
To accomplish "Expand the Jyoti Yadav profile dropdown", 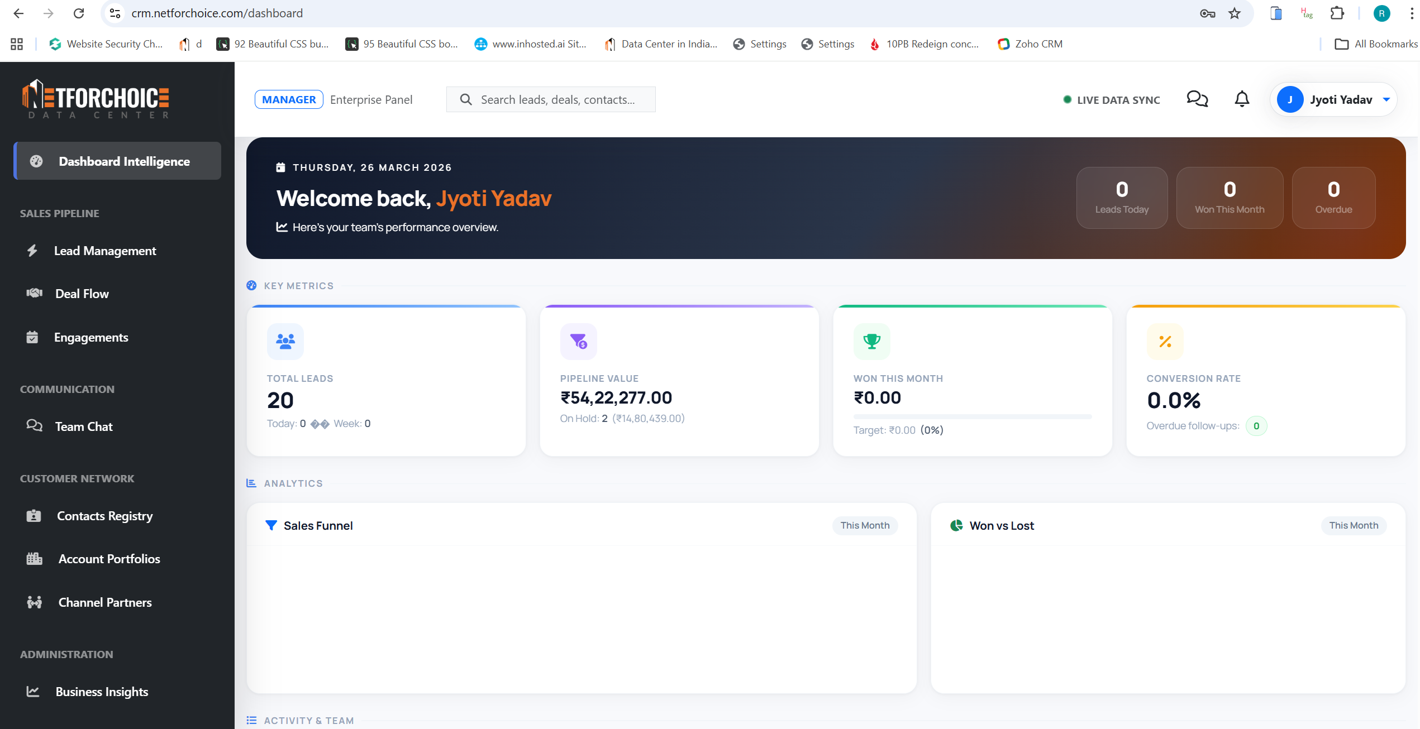I will [1386, 99].
